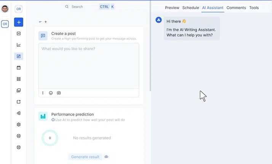Open the dashboard chart-in-square sidebar icon
This screenshot has width=272, height=164.
point(19,33)
